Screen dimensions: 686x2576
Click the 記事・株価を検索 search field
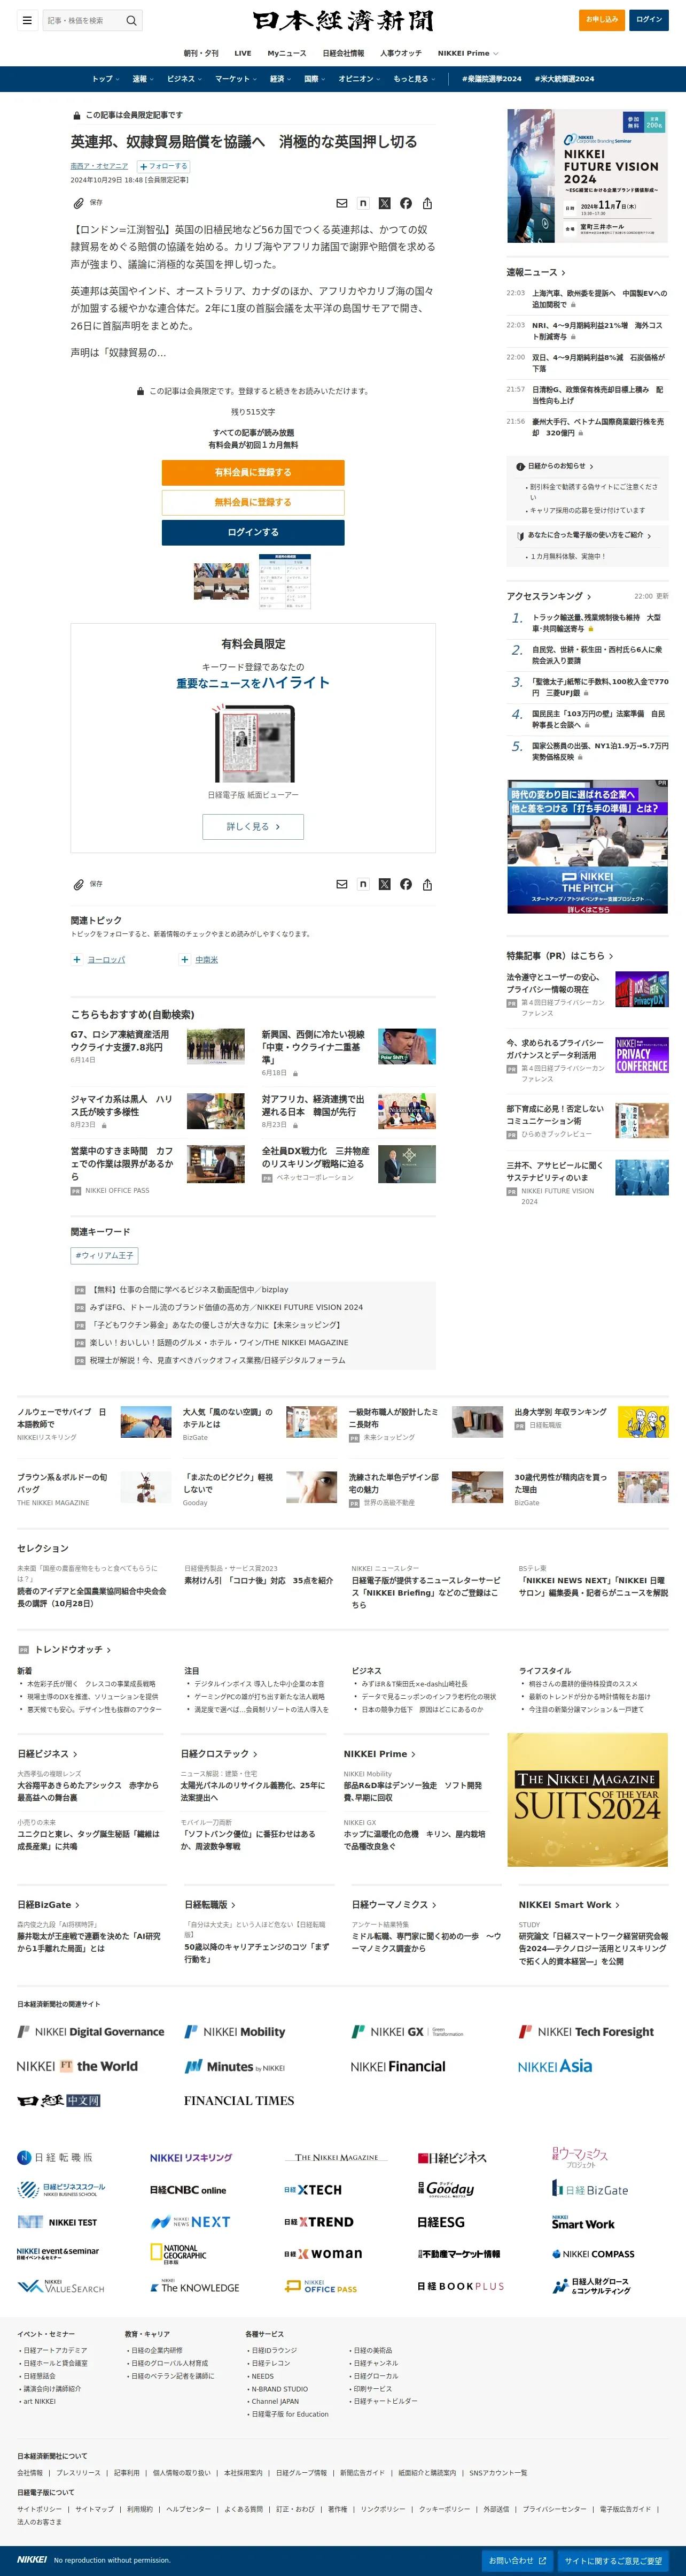83,20
